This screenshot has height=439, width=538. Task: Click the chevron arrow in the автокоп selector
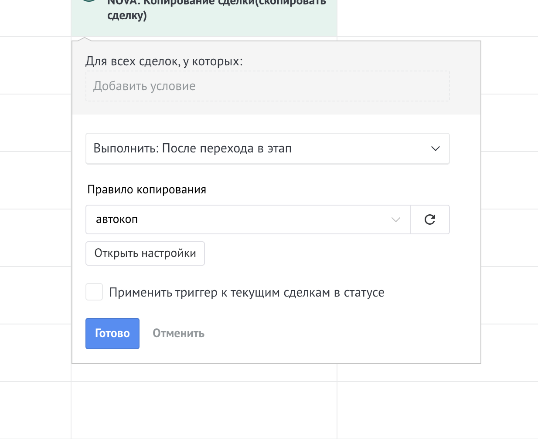tap(395, 219)
